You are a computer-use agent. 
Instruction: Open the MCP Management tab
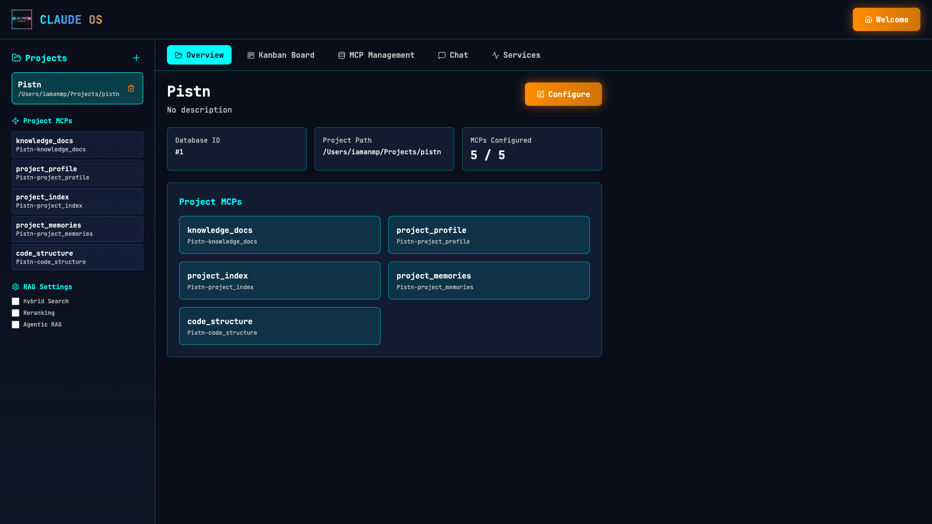pyautogui.click(x=376, y=55)
